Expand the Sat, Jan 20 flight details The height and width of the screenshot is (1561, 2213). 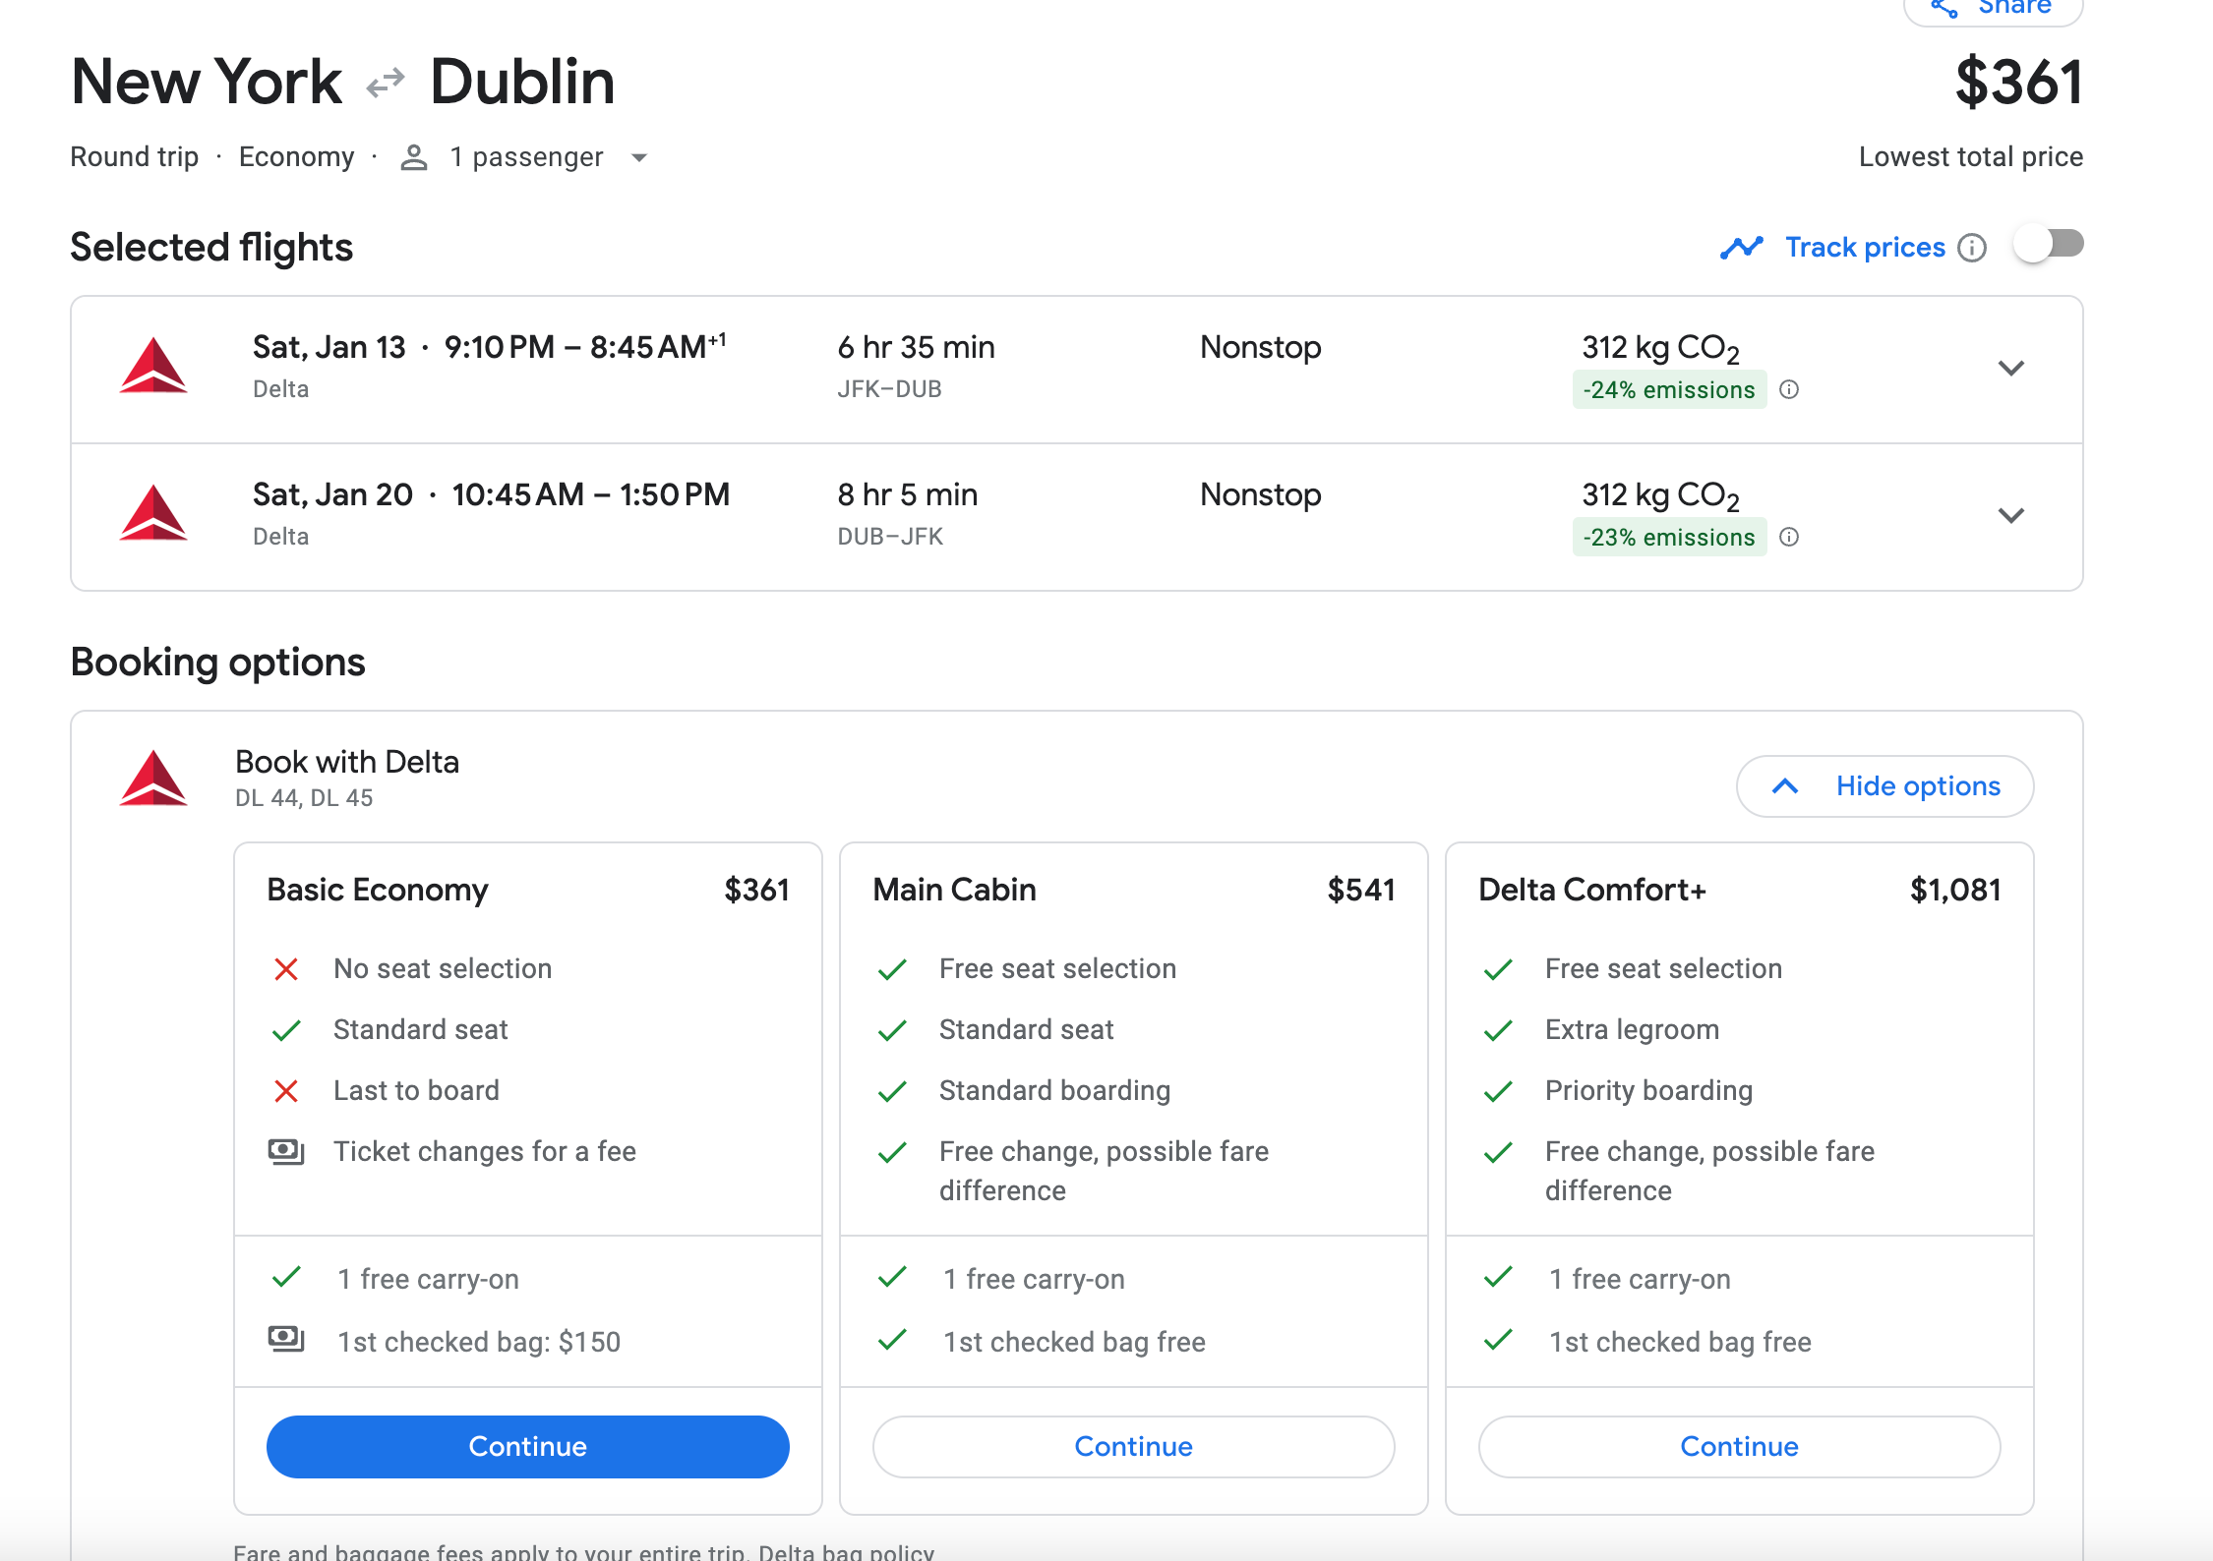point(2010,516)
